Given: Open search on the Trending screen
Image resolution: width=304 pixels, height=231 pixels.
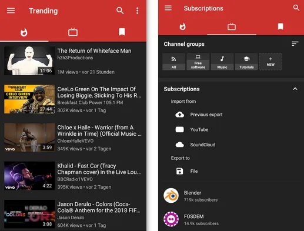Looking at the screenshot, I should click(x=120, y=11).
